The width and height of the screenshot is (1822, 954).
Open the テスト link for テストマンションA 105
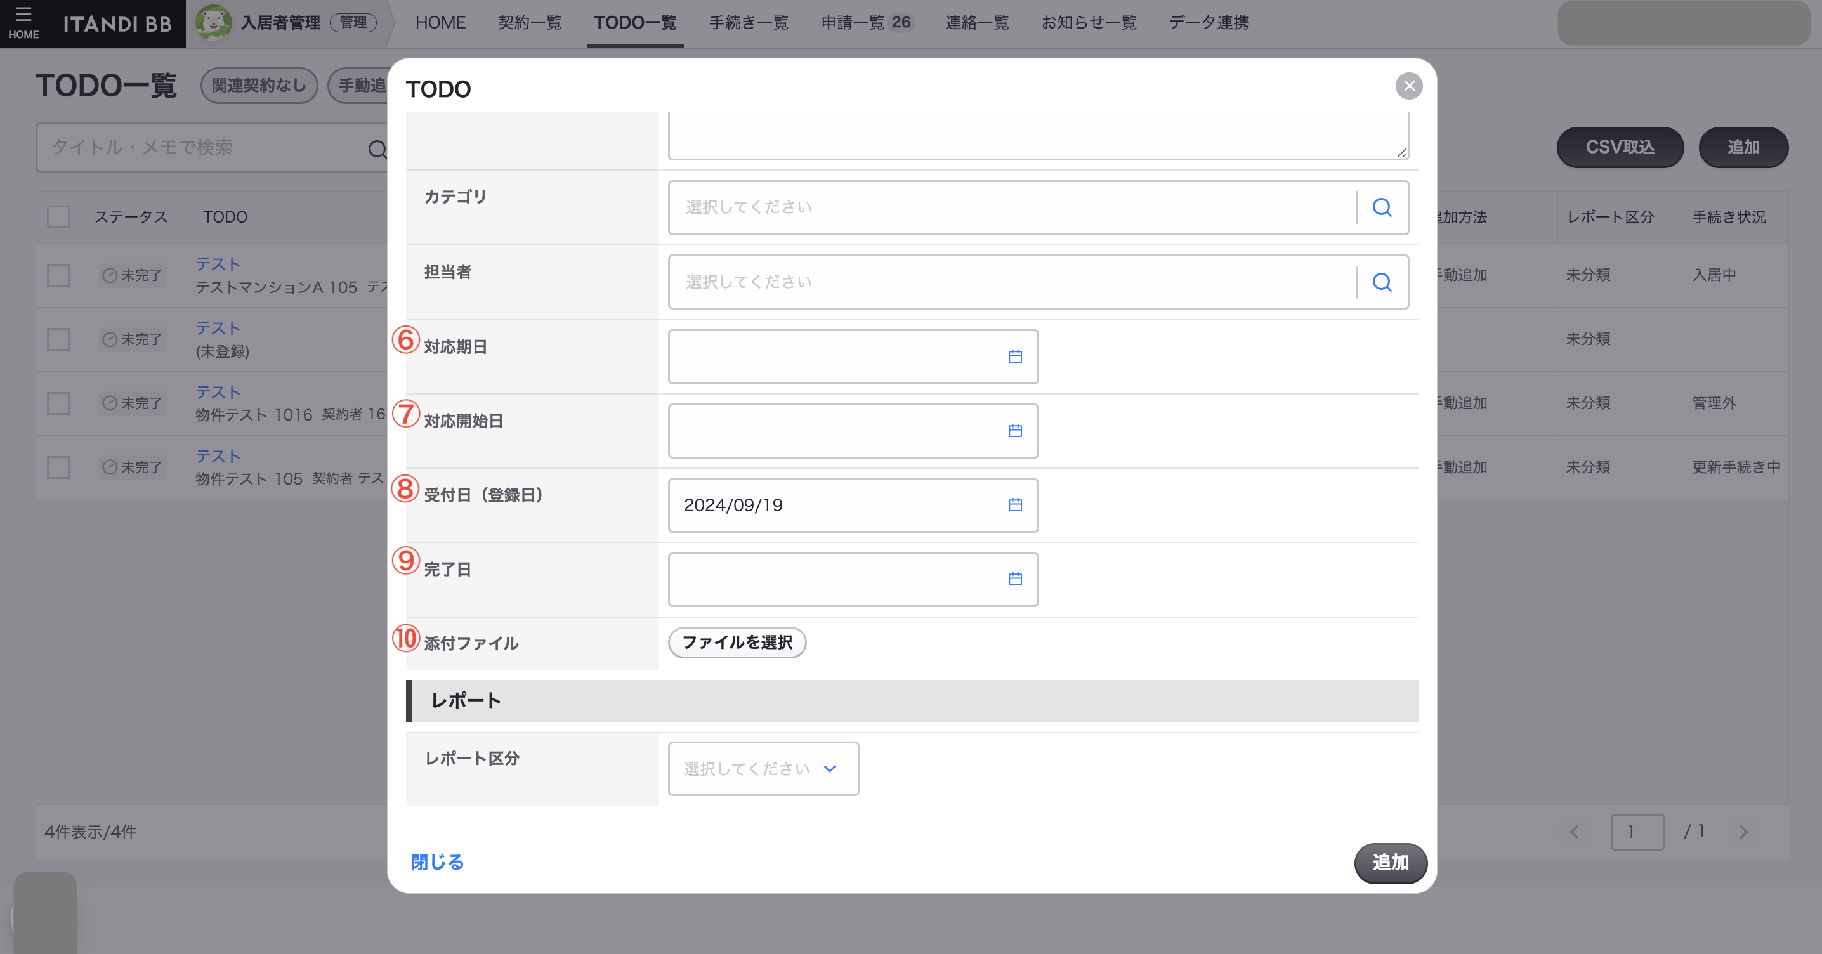point(218,264)
